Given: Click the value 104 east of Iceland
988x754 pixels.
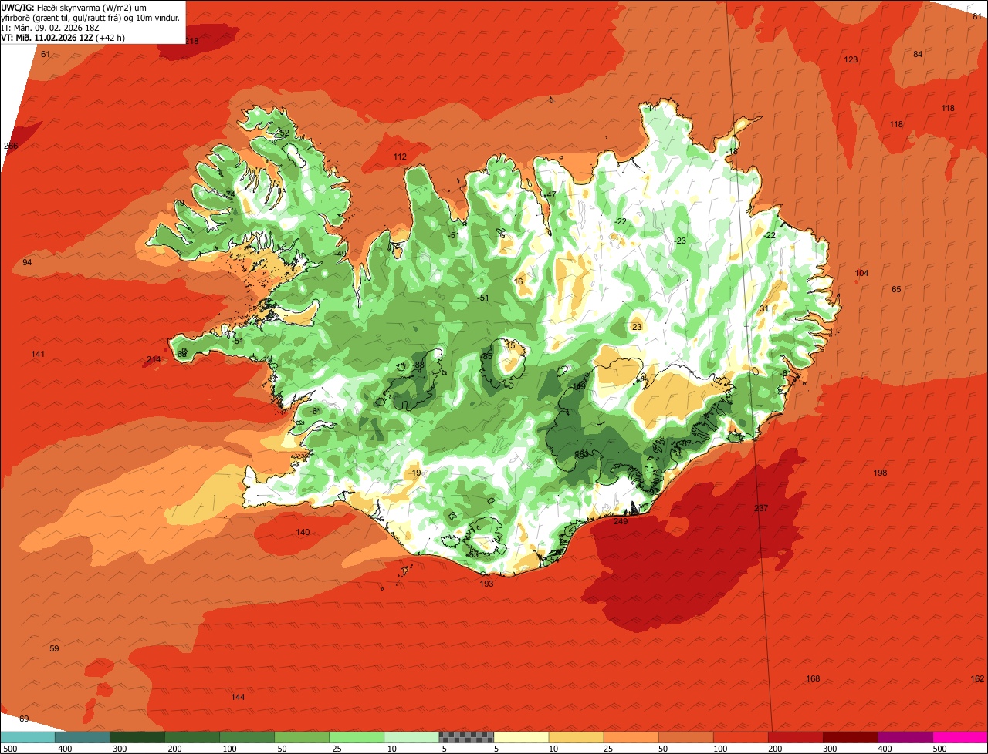Looking at the screenshot, I should pyautogui.click(x=861, y=274).
